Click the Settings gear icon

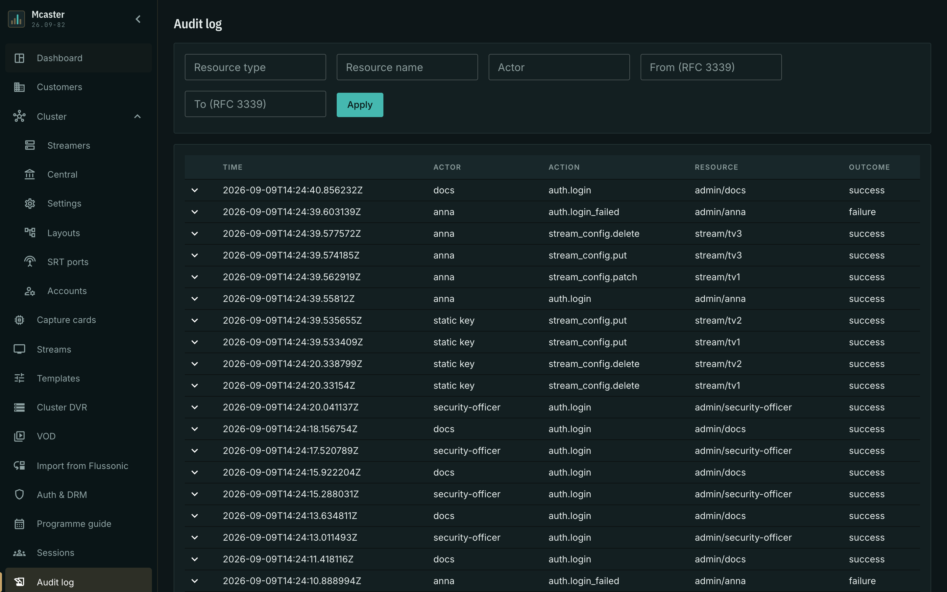pos(30,204)
